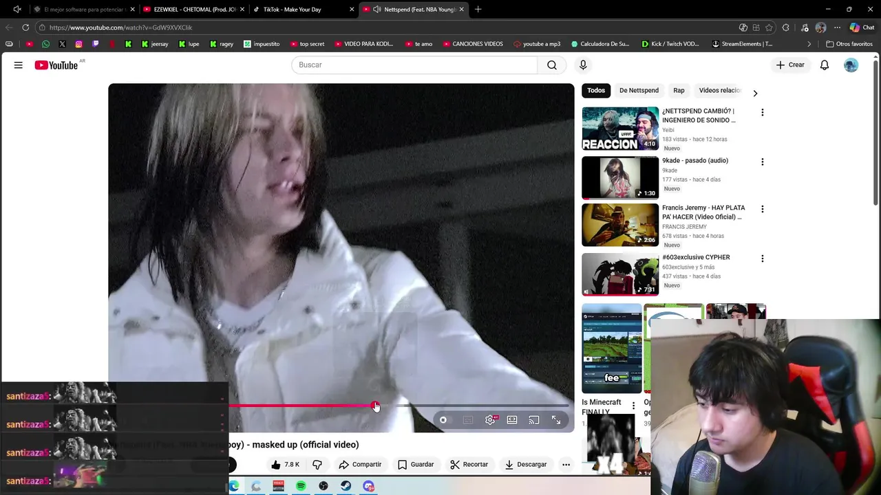
Task: Open the StreamElements bookmark
Action: [x=742, y=44]
